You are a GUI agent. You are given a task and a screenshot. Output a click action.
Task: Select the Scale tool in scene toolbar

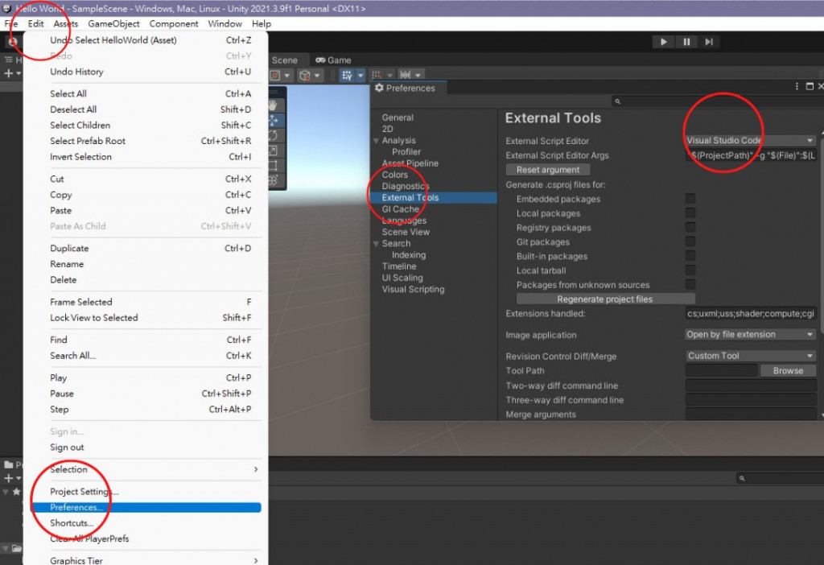(274, 151)
